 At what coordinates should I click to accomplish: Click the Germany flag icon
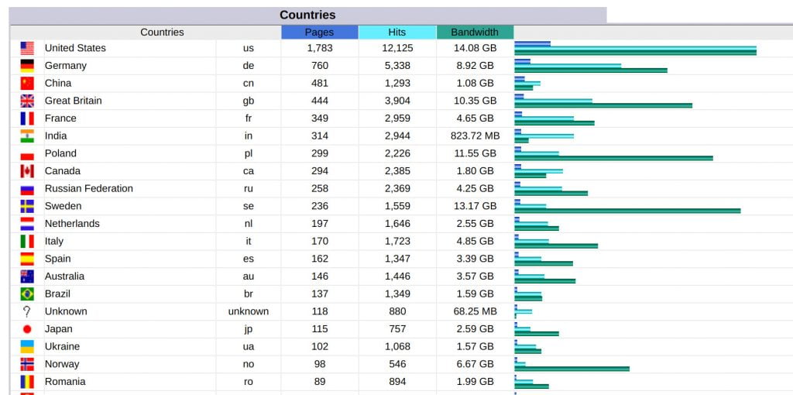tap(27, 66)
